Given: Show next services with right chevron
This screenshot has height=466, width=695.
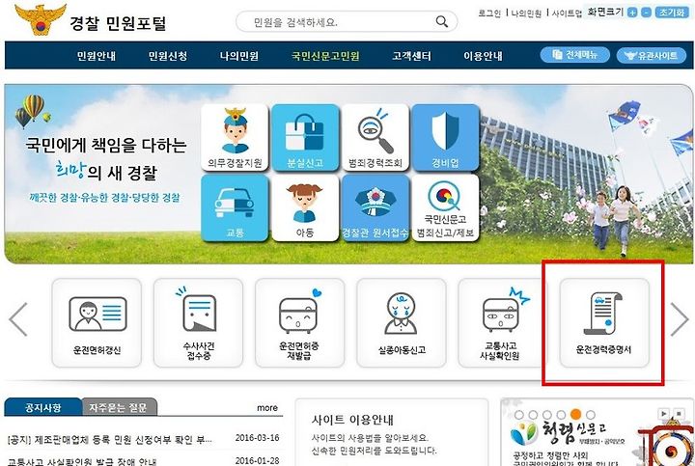Looking at the screenshot, I should pos(679,319).
